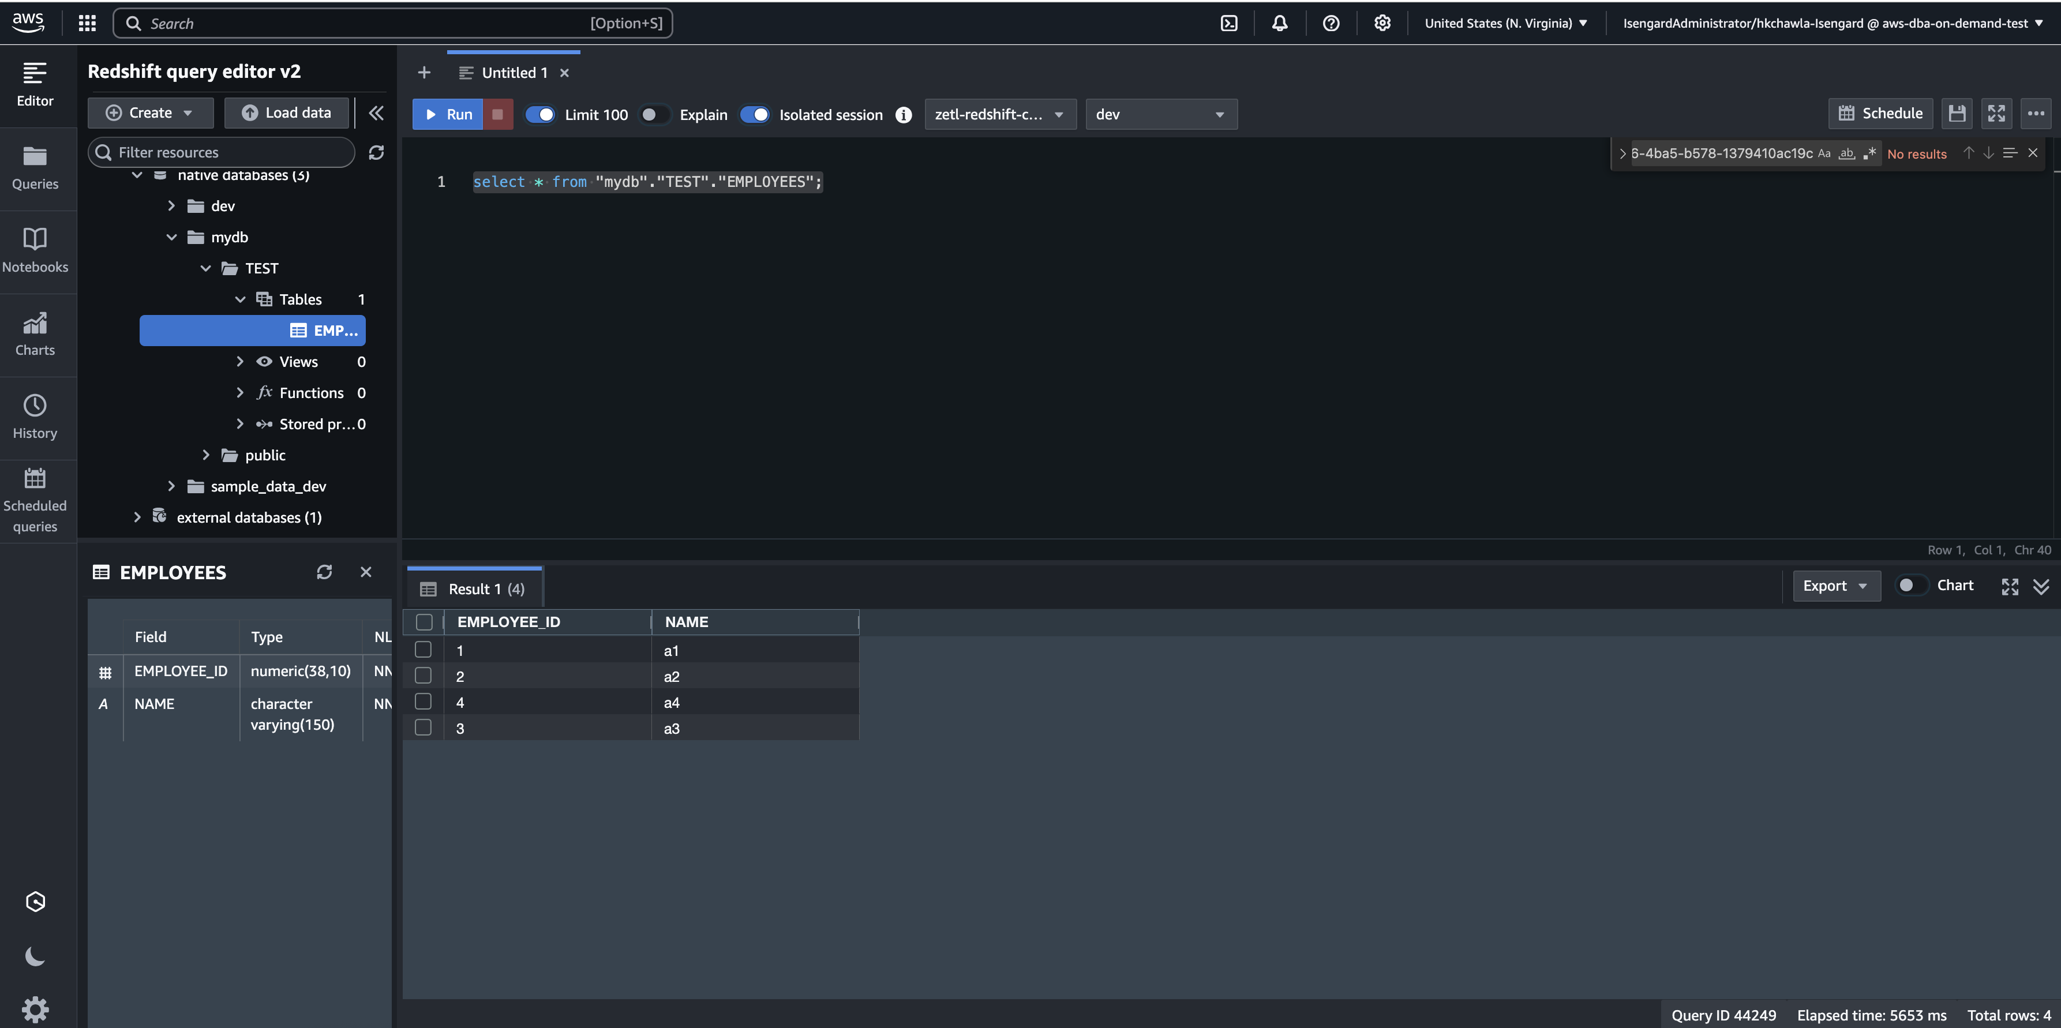Close the EMPLOYEES details panel
Viewport: 2061px width, 1028px height.
pyautogui.click(x=366, y=572)
